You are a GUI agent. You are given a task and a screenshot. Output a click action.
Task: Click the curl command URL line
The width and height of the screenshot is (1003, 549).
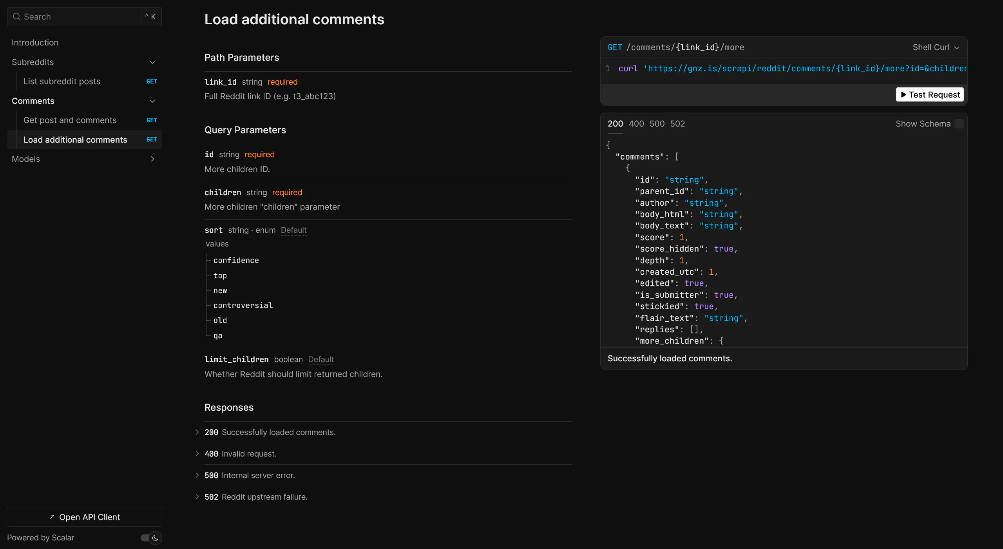coord(793,69)
